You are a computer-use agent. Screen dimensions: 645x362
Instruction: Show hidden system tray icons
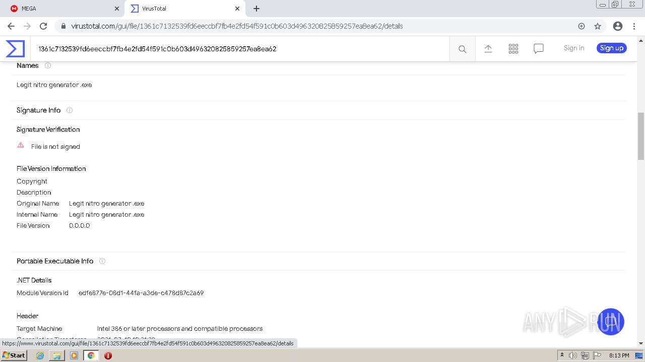click(562, 355)
